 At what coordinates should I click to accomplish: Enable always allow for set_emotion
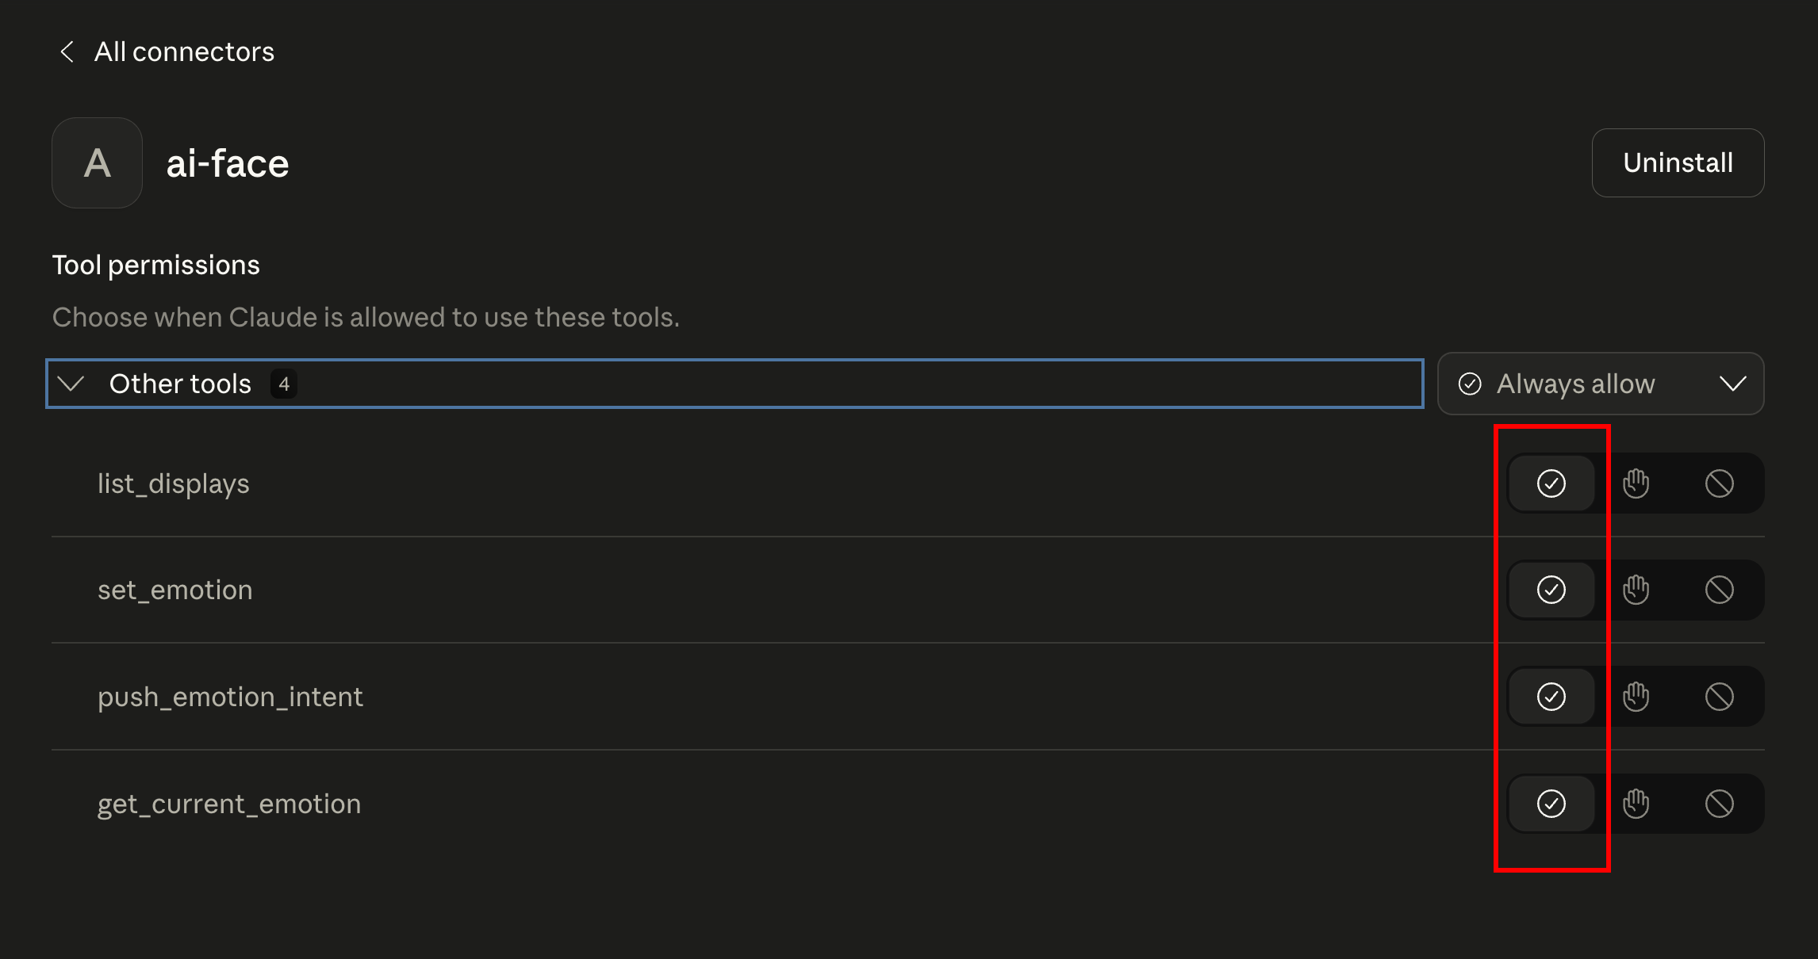coord(1551,590)
